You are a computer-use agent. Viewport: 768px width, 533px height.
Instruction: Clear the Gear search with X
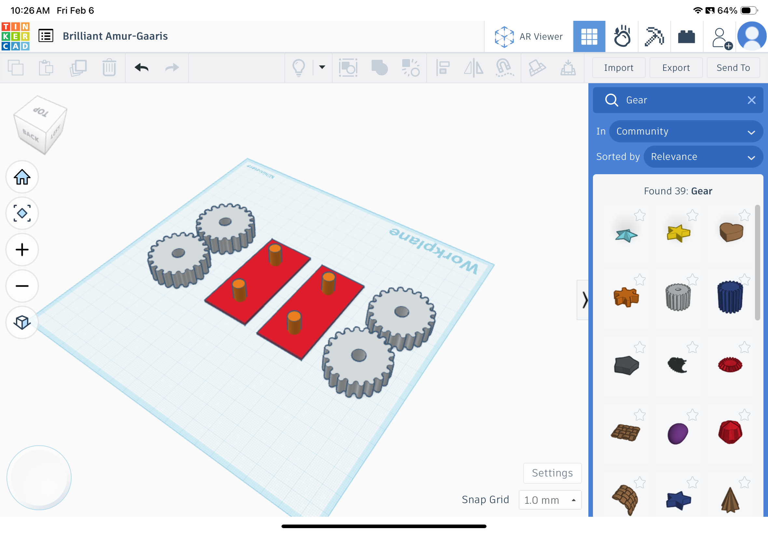pos(751,100)
